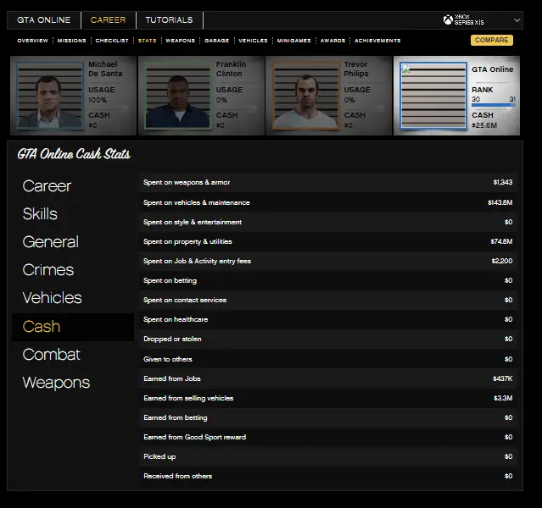Expand the platform selector dropdown arrow

pyautogui.click(x=517, y=20)
